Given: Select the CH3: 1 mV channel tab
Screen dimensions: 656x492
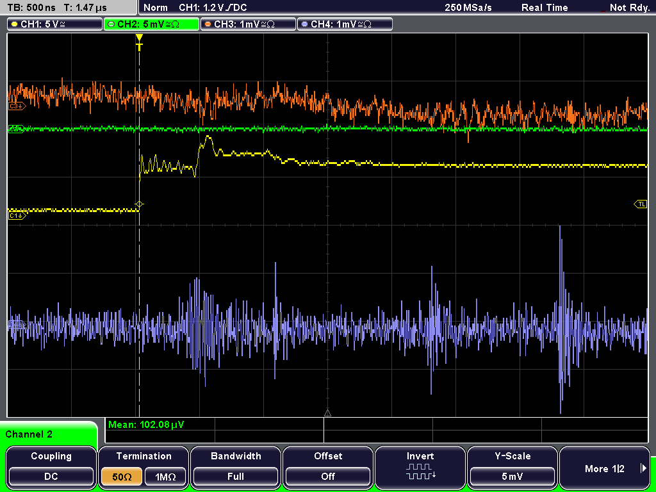Looking at the screenshot, I should (248, 24).
